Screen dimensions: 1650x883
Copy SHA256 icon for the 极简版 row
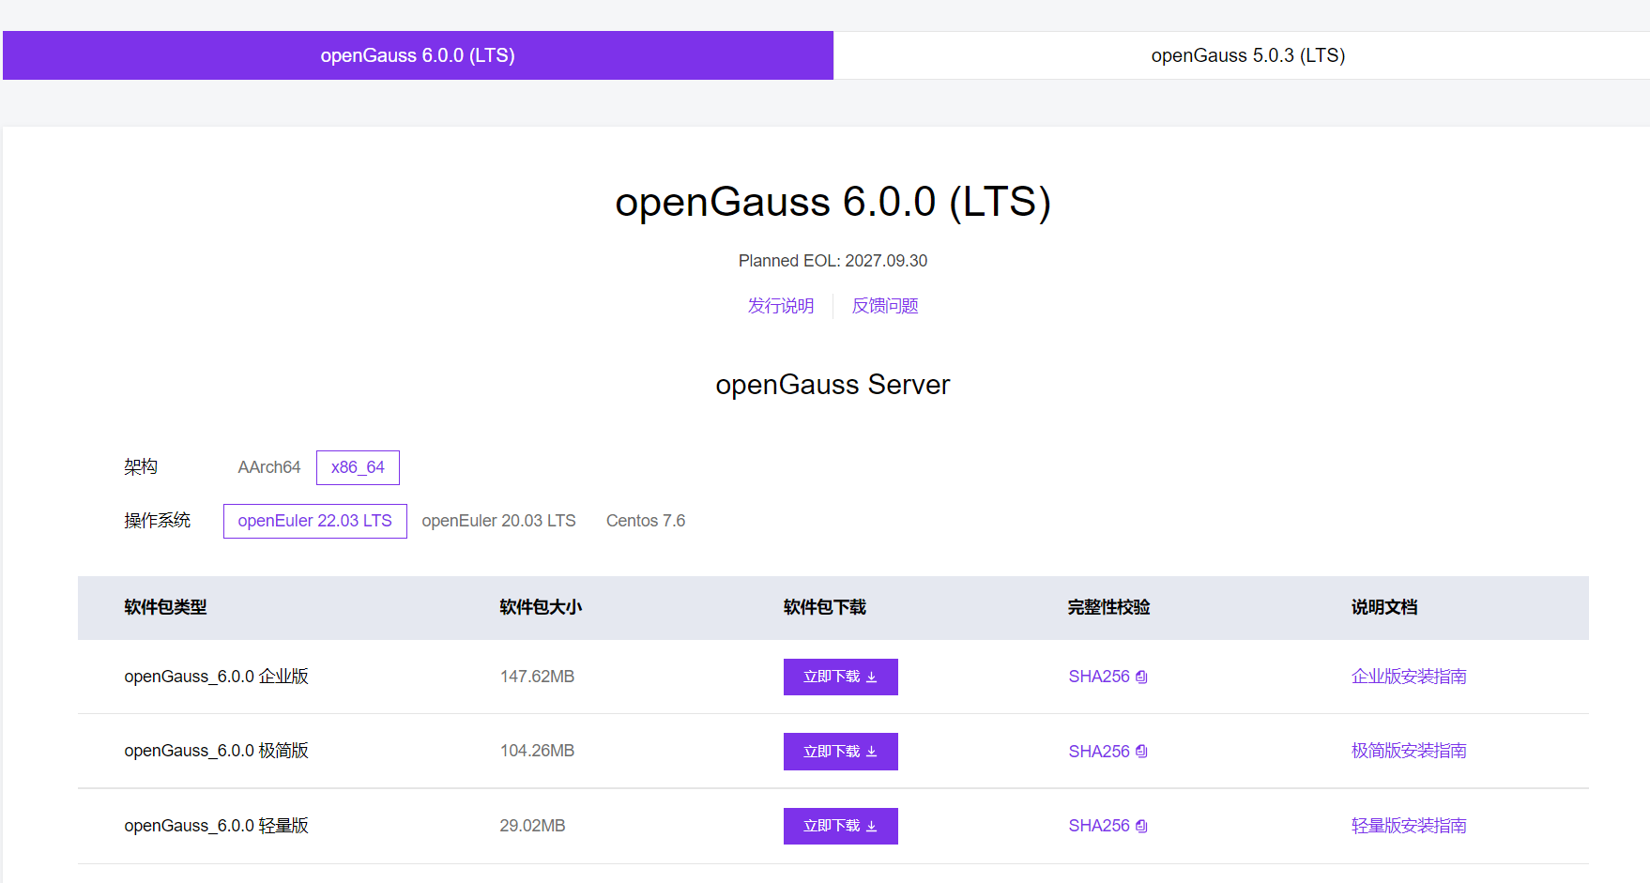(1141, 752)
